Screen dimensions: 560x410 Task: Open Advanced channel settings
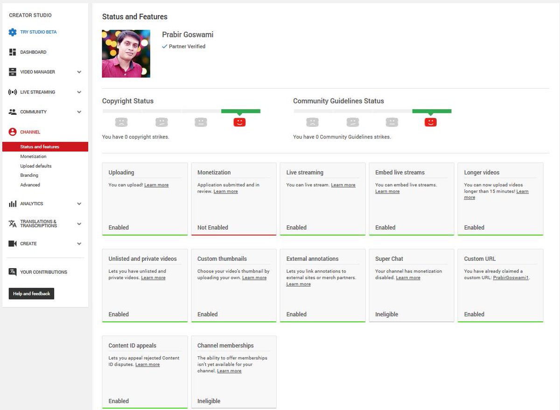tap(30, 185)
